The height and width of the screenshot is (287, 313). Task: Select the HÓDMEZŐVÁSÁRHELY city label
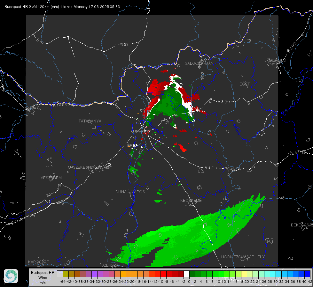tap(243, 257)
